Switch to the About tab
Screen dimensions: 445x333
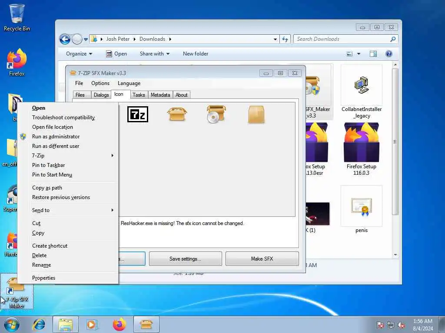pyautogui.click(x=181, y=95)
